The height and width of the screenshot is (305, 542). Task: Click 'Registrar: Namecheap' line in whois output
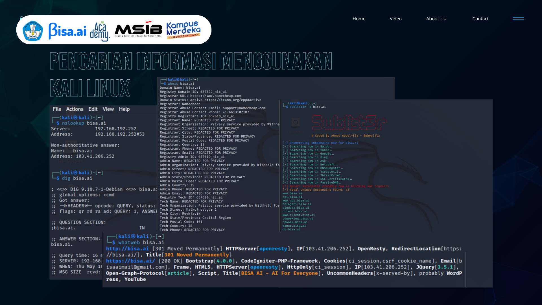(180, 104)
